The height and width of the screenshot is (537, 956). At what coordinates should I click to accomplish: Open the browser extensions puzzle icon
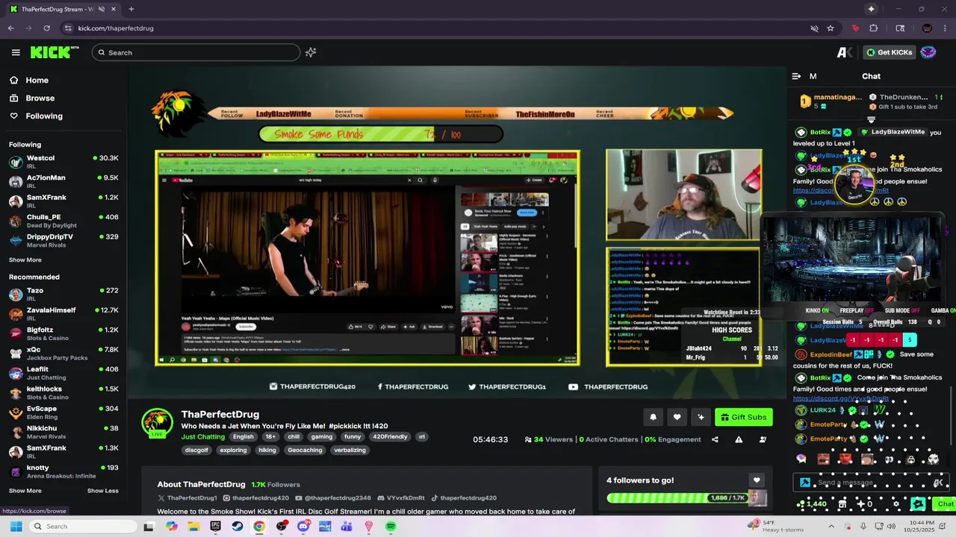[874, 28]
